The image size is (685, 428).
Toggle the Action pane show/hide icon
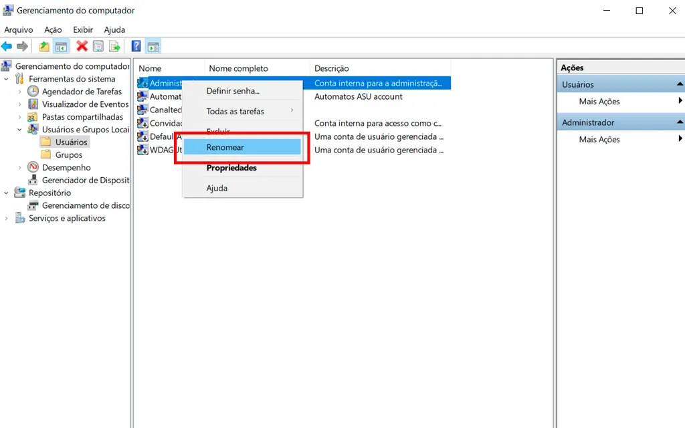[x=153, y=46]
